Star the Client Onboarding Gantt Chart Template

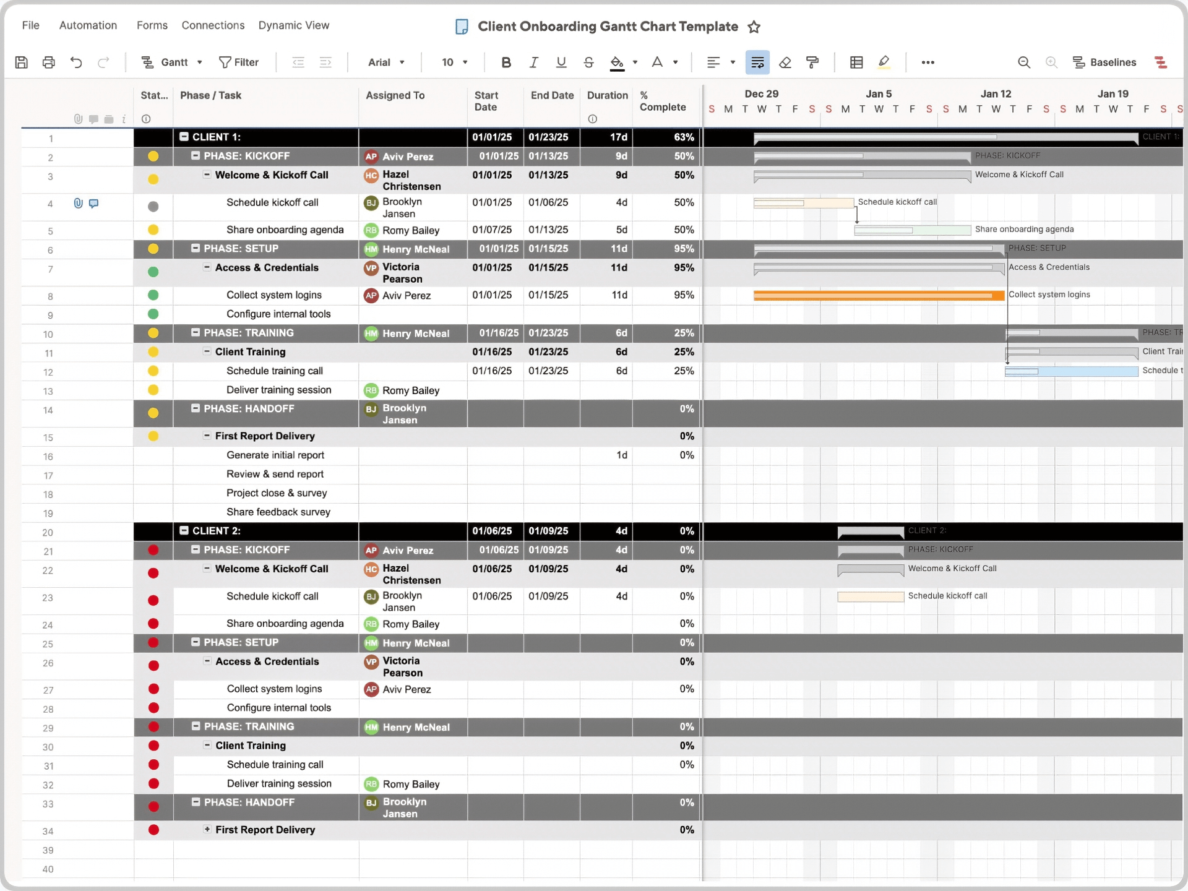tap(754, 27)
